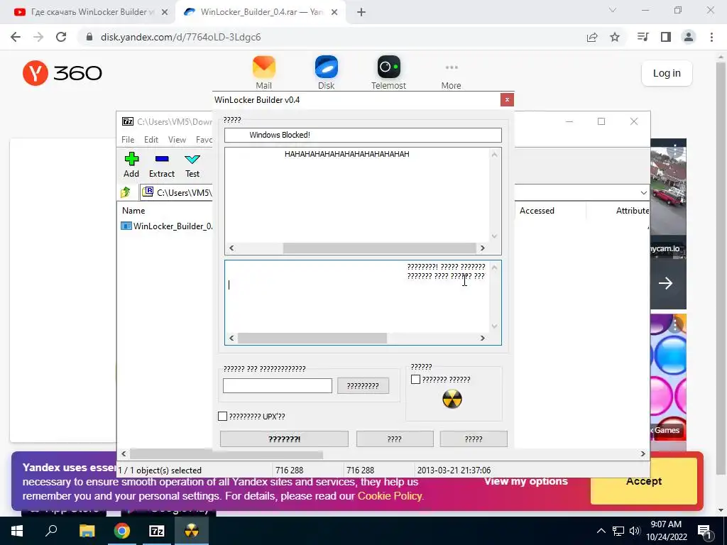Click the bold ???????! build button

pos(284,439)
